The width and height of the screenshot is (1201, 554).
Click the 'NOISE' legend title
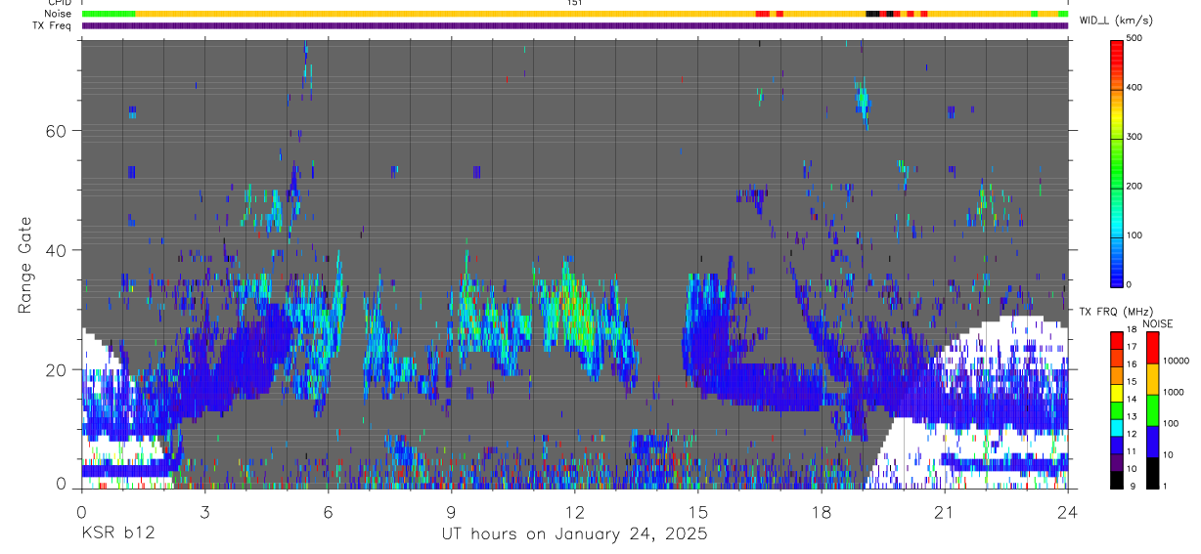click(1158, 323)
